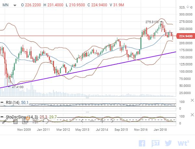Click the down-arrow icon atop the price axis
The height and width of the screenshot is (149, 195).
tap(188, 7)
